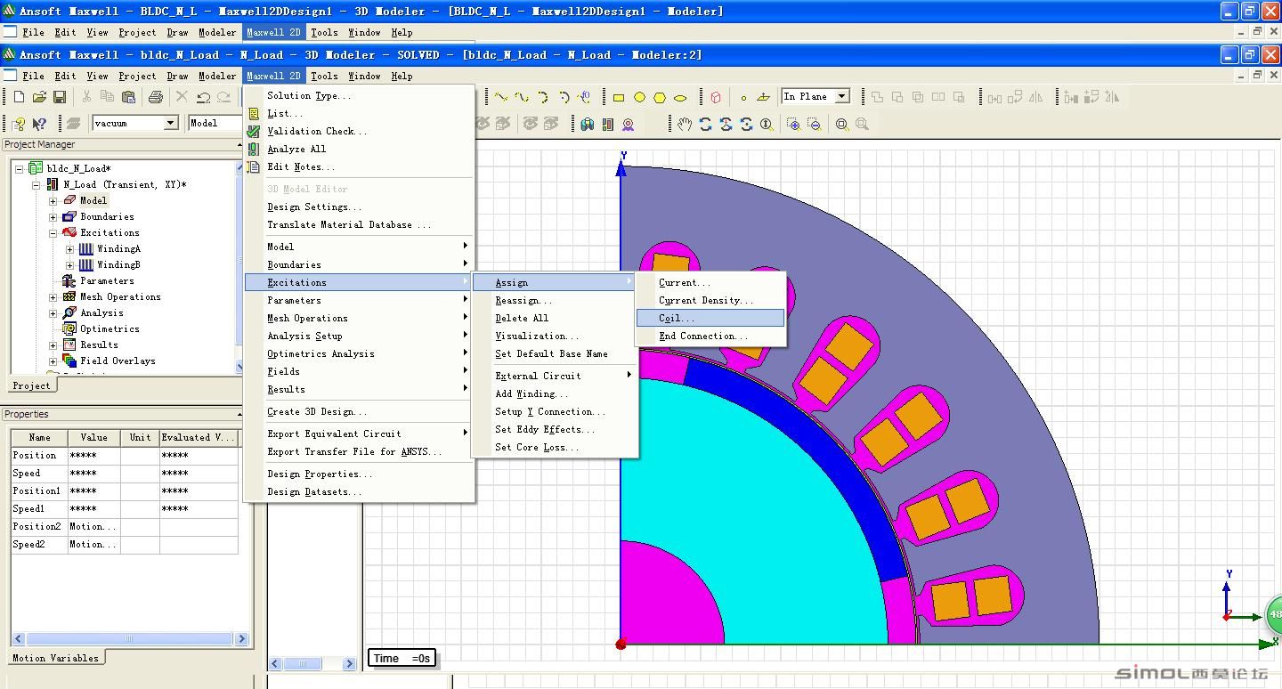Expand the Field Overlays tree node
Image resolution: width=1282 pixels, height=689 pixels.
tap(53, 361)
